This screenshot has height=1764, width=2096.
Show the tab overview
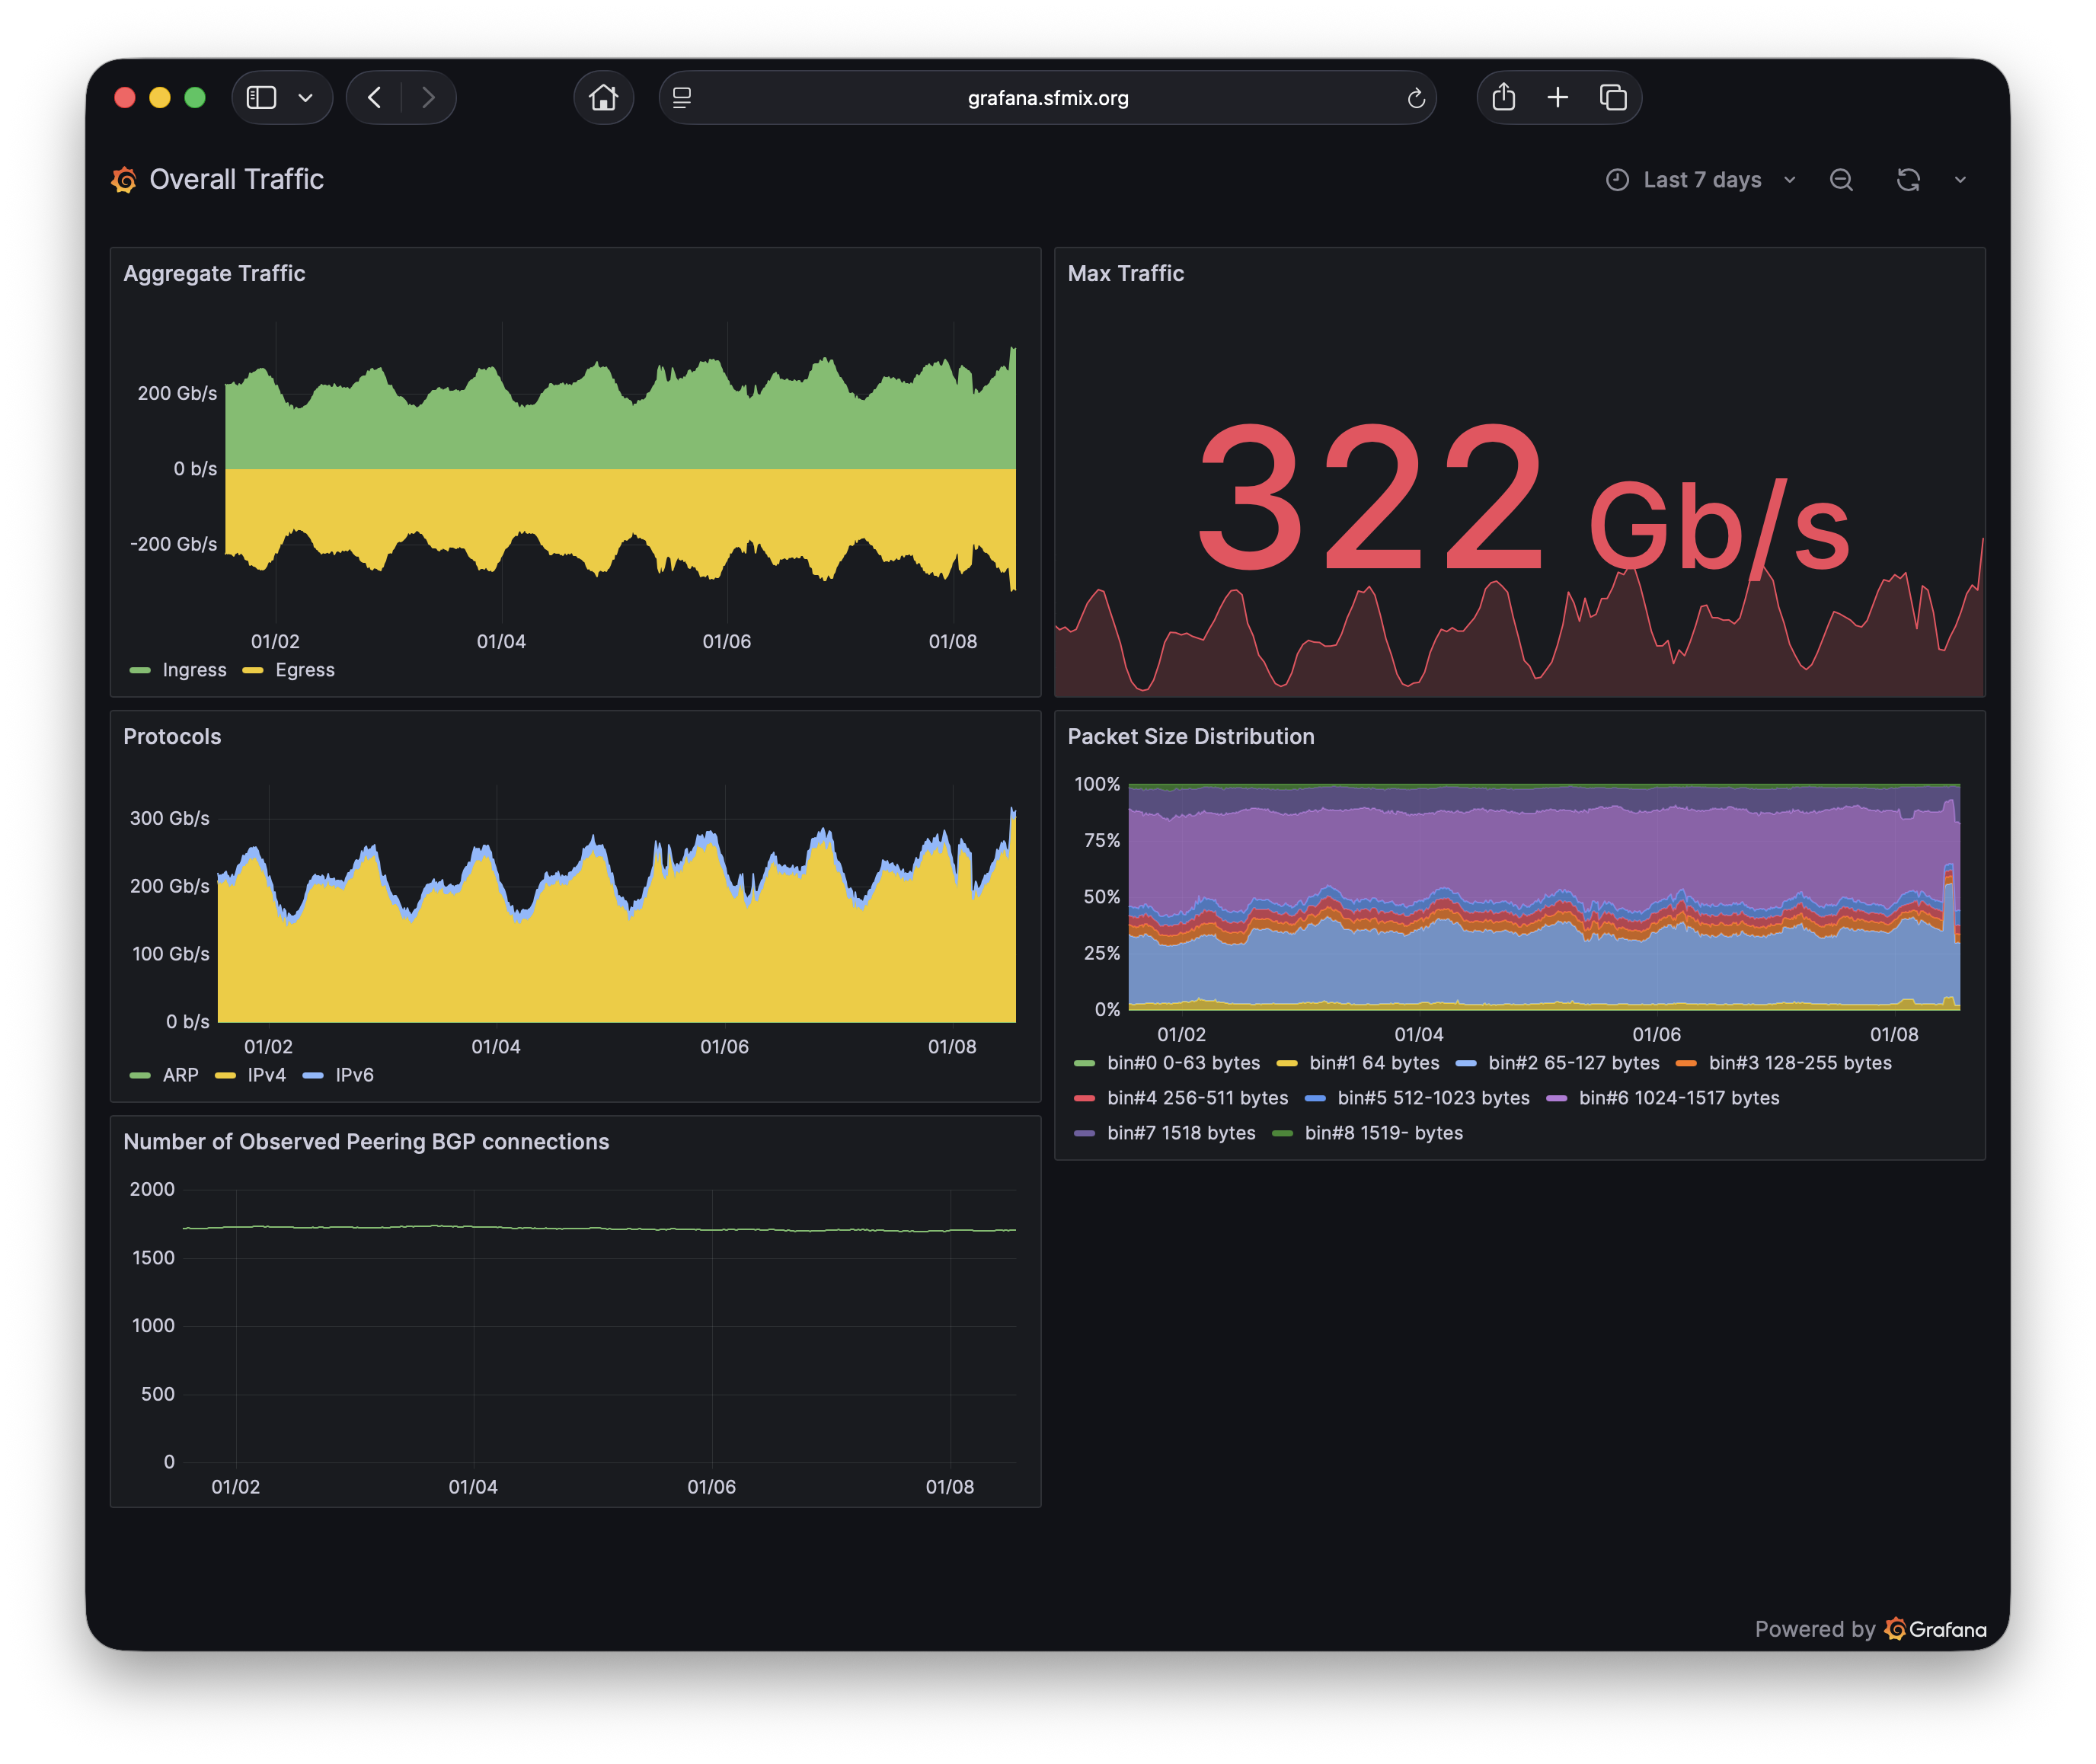pos(1612,98)
